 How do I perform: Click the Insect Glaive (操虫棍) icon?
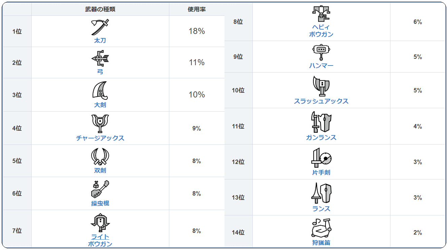coord(100,189)
